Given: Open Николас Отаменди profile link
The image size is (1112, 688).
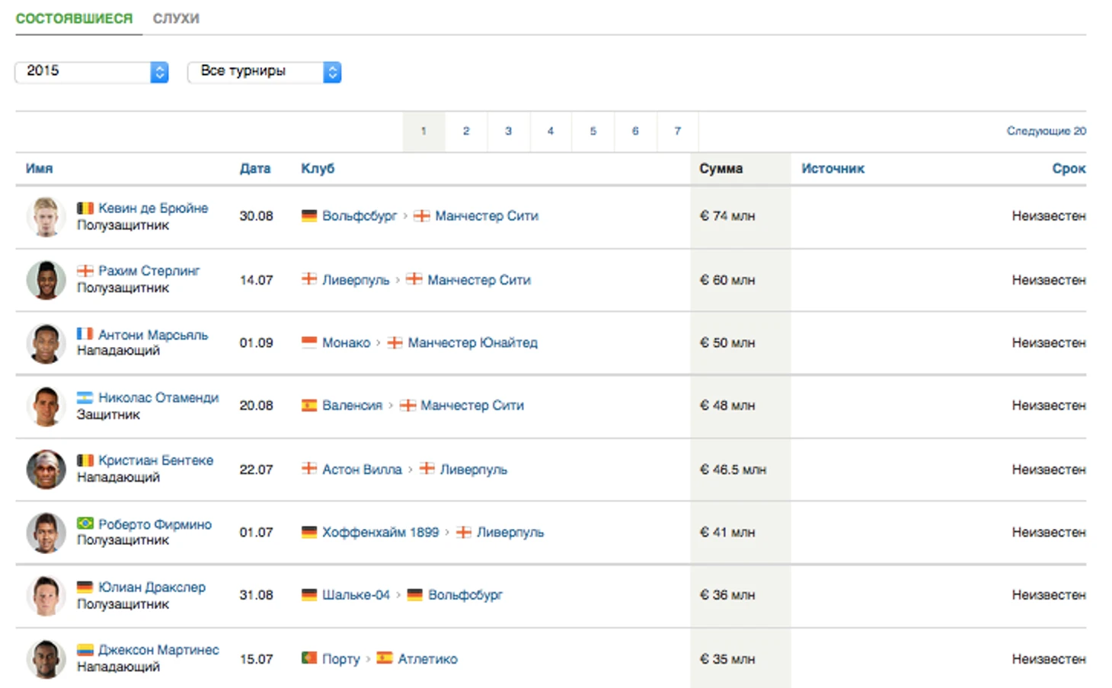Looking at the screenshot, I should [158, 398].
